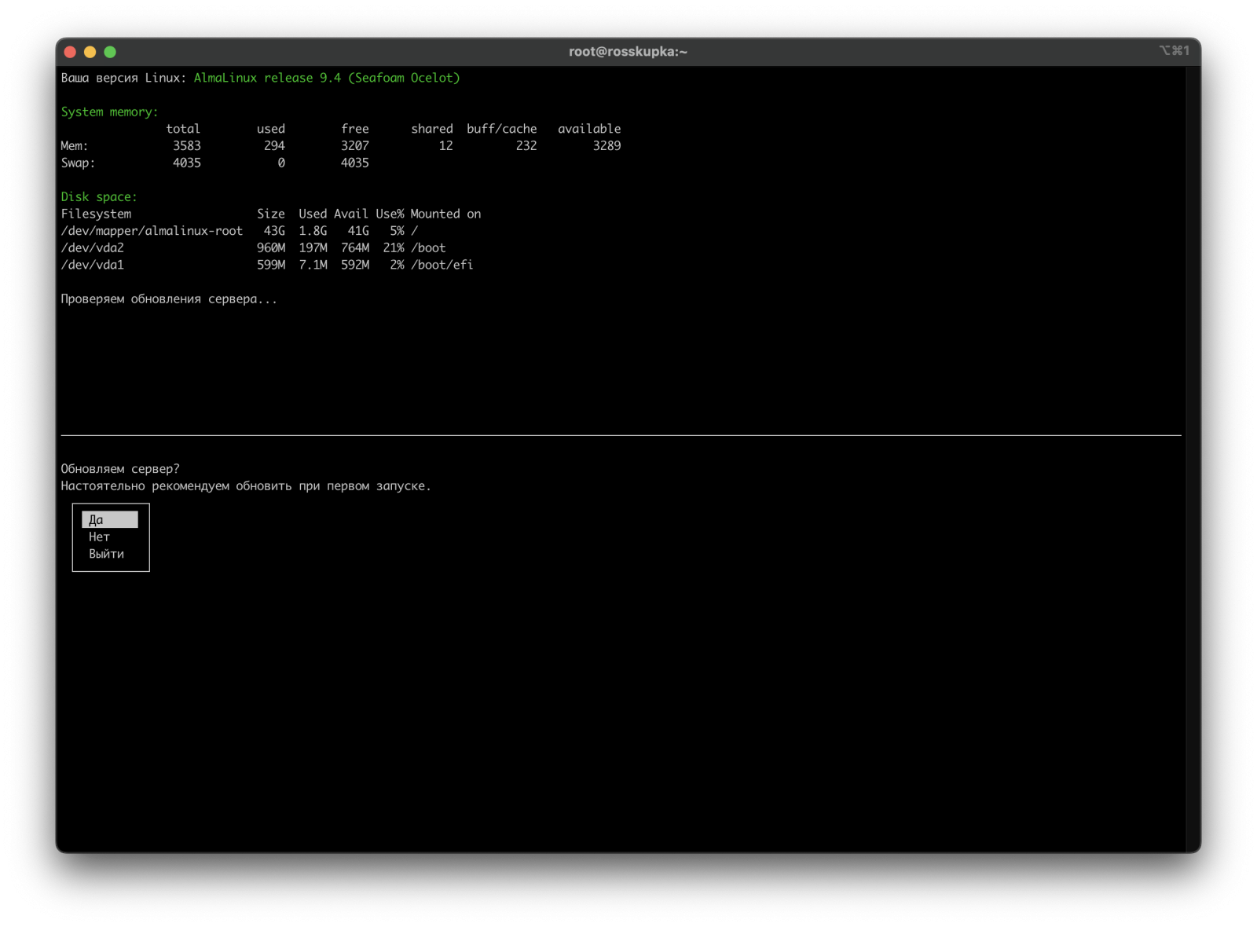Click the "Use%" column header

[390, 214]
